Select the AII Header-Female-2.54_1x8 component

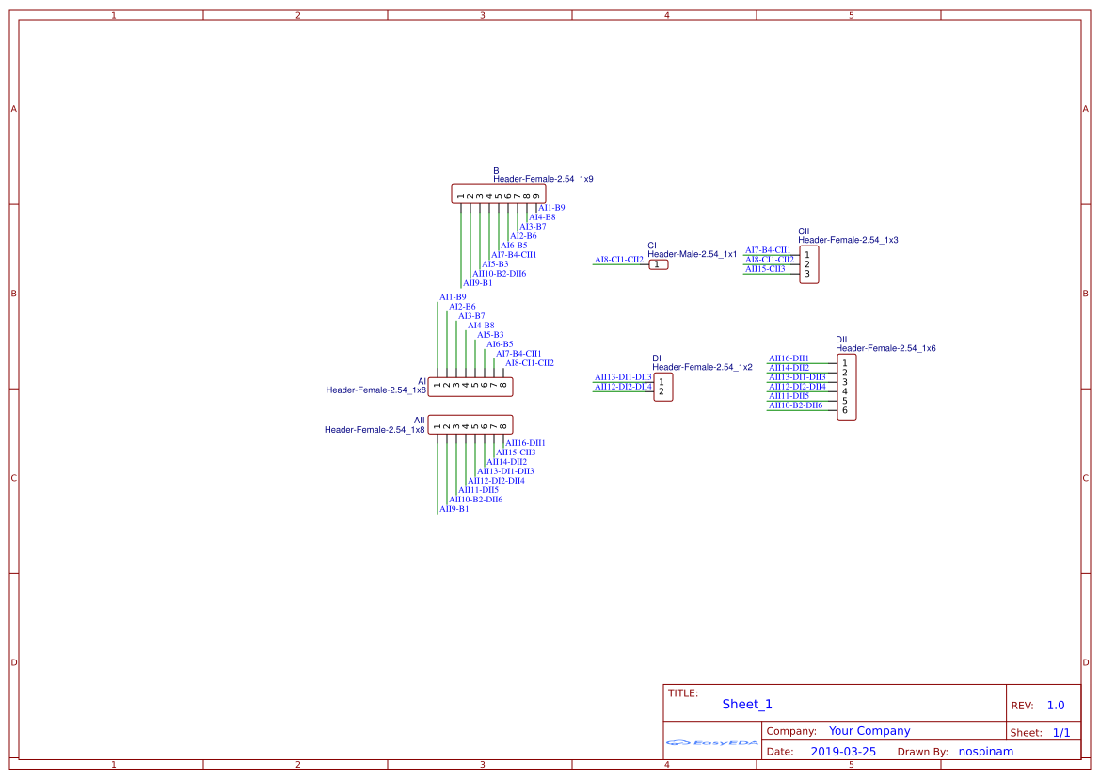pos(471,424)
